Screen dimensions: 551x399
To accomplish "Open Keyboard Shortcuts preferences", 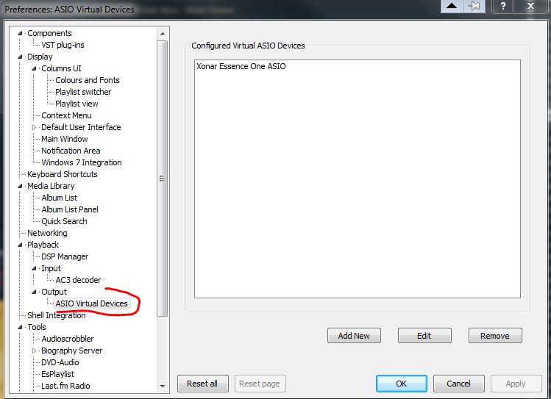I will 63,174.
